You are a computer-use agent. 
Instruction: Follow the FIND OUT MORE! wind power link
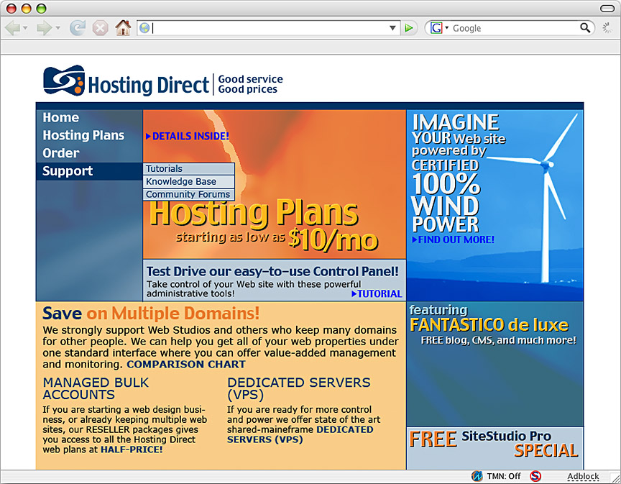[453, 239]
